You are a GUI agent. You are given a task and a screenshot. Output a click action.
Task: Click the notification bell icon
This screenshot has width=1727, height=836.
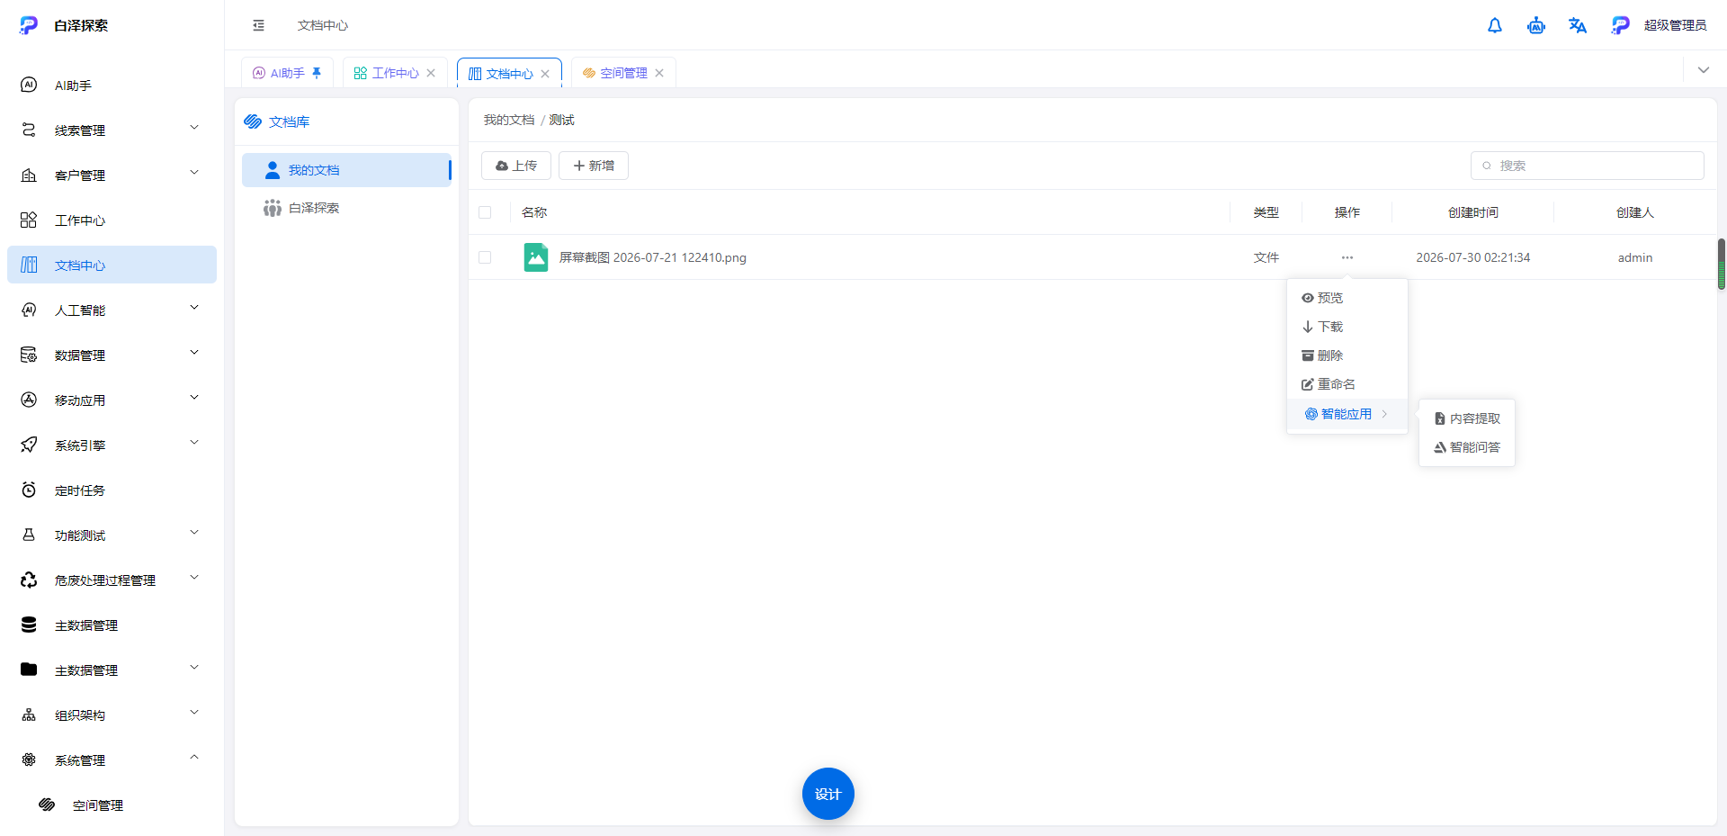pos(1495,25)
